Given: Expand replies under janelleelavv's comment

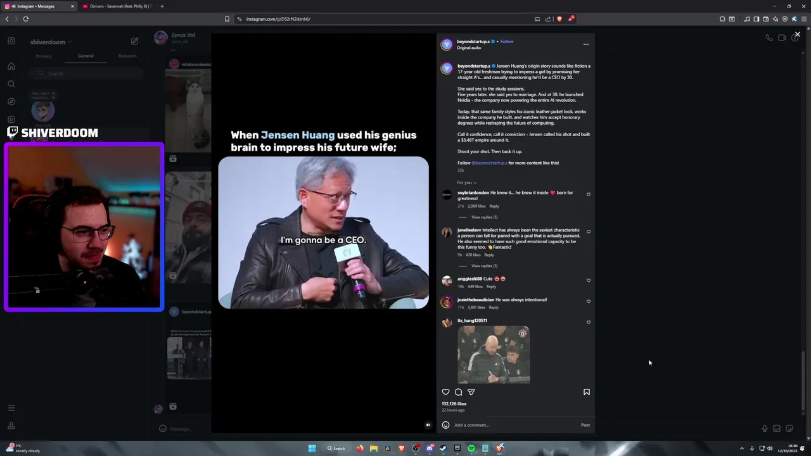Looking at the screenshot, I should (x=484, y=266).
